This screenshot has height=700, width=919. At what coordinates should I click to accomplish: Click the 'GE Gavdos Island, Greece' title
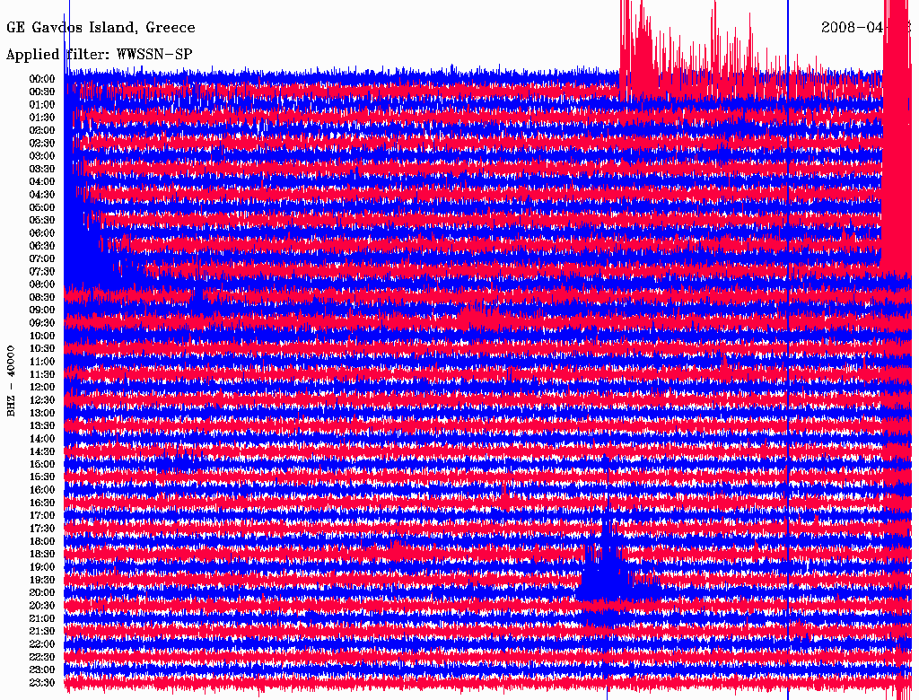point(101,28)
